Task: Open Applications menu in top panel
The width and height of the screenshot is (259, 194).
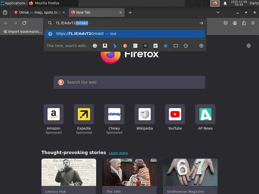Action: pos(14,3)
